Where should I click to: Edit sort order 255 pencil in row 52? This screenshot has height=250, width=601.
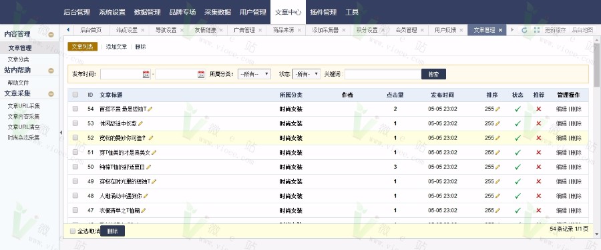[497, 138]
